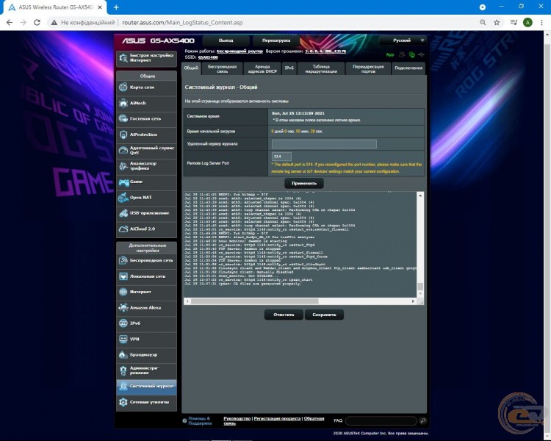Open the Network Map (Карта сети) icon
The width and height of the screenshot is (551, 441).
click(123, 87)
